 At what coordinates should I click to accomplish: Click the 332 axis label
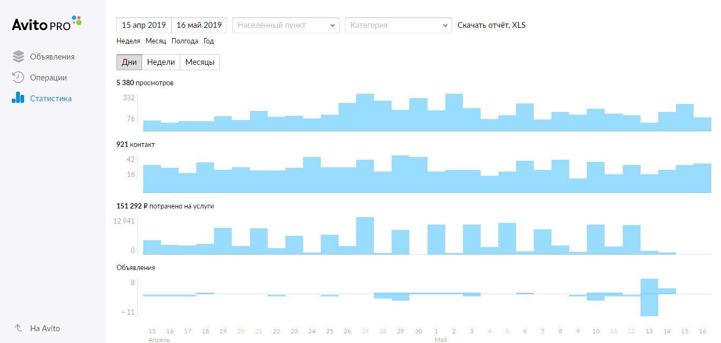coord(129,98)
